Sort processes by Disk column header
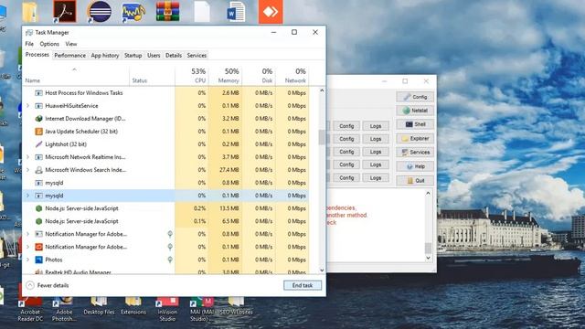The height and width of the screenshot is (329, 585). click(259, 75)
